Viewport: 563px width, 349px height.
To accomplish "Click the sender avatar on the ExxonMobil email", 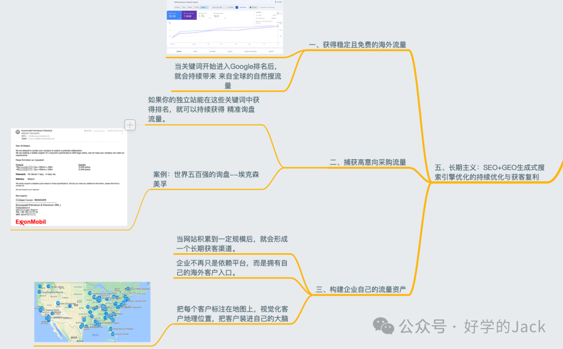I will pos(17,131).
